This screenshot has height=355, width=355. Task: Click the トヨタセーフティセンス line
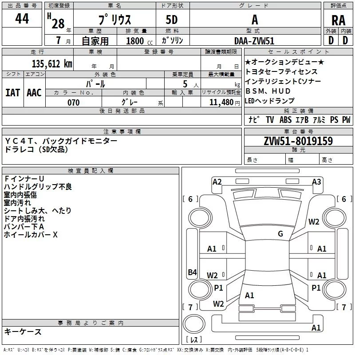point(281,71)
